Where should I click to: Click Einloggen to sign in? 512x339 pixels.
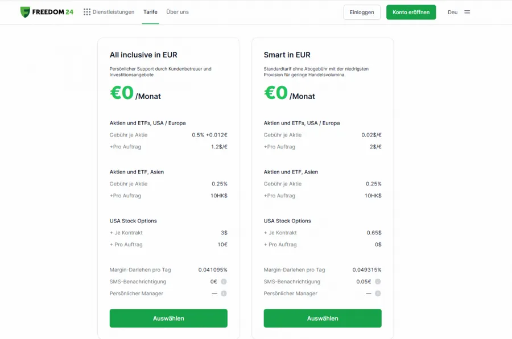point(362,11)
